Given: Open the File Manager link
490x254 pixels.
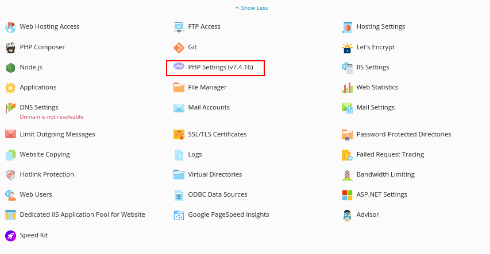Looking at the screenshot, I should (x=207, y=87).
